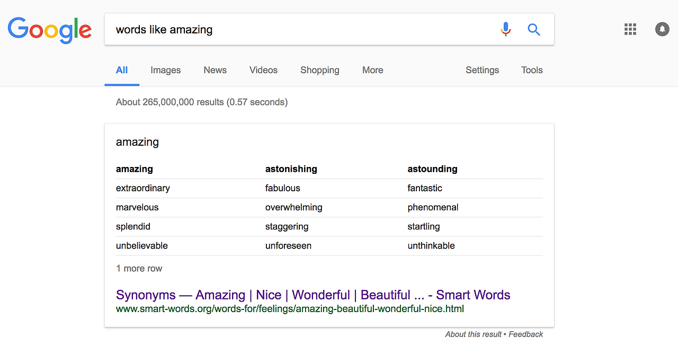Screen dimensions: 678x354
Task: Switch to the News tab
Action: point(215,70)
